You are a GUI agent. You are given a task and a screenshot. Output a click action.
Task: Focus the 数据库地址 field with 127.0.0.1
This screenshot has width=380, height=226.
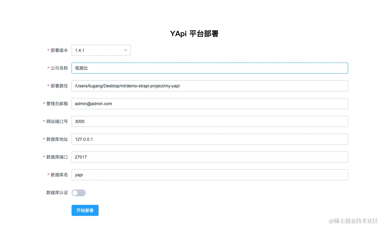pos(210,139)
